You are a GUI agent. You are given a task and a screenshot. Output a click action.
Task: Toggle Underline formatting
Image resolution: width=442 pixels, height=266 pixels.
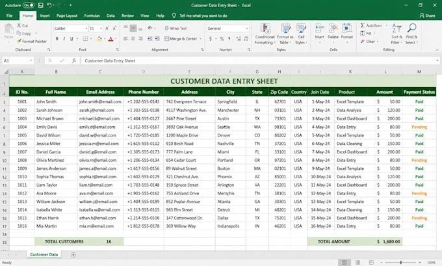(x=71, y=39)
